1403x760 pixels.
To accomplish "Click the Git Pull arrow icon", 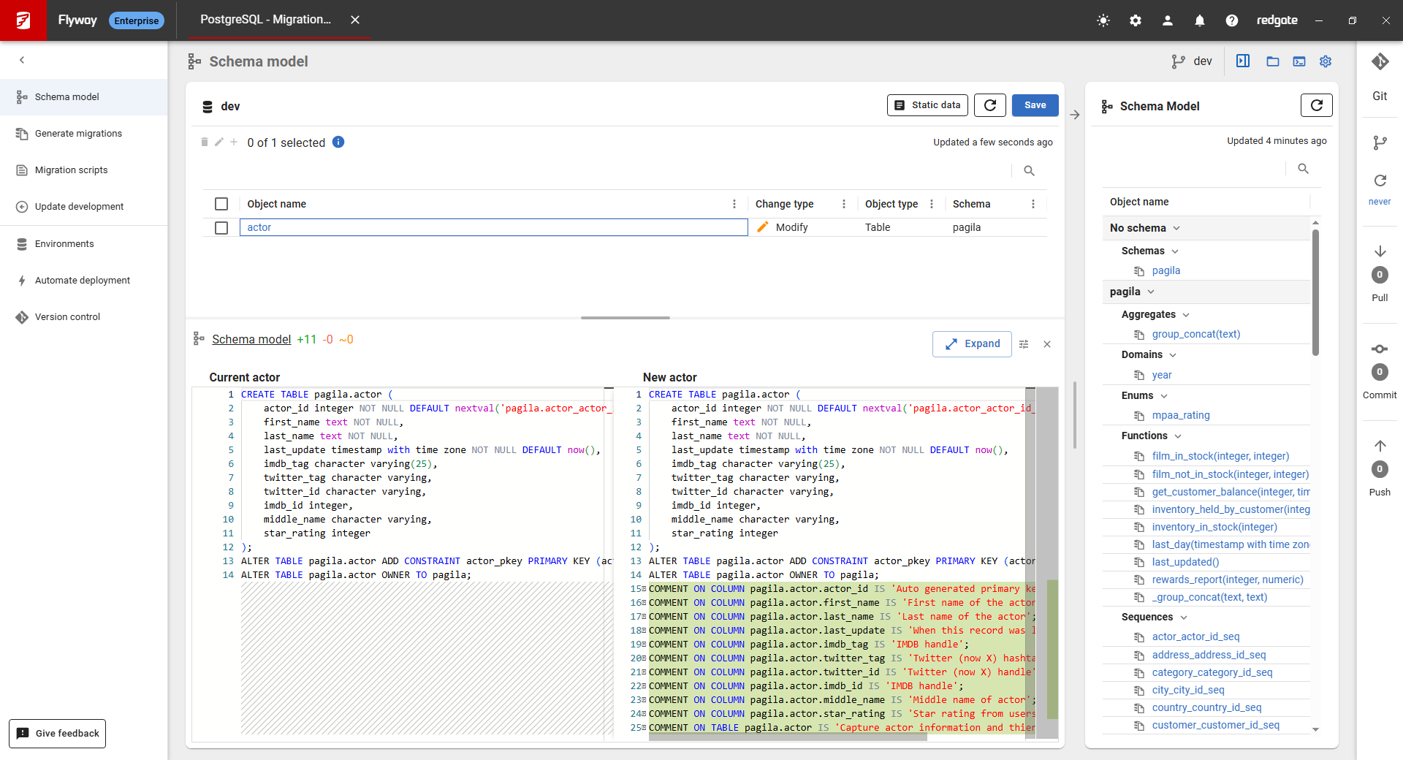I will (x=1380, y=251).
